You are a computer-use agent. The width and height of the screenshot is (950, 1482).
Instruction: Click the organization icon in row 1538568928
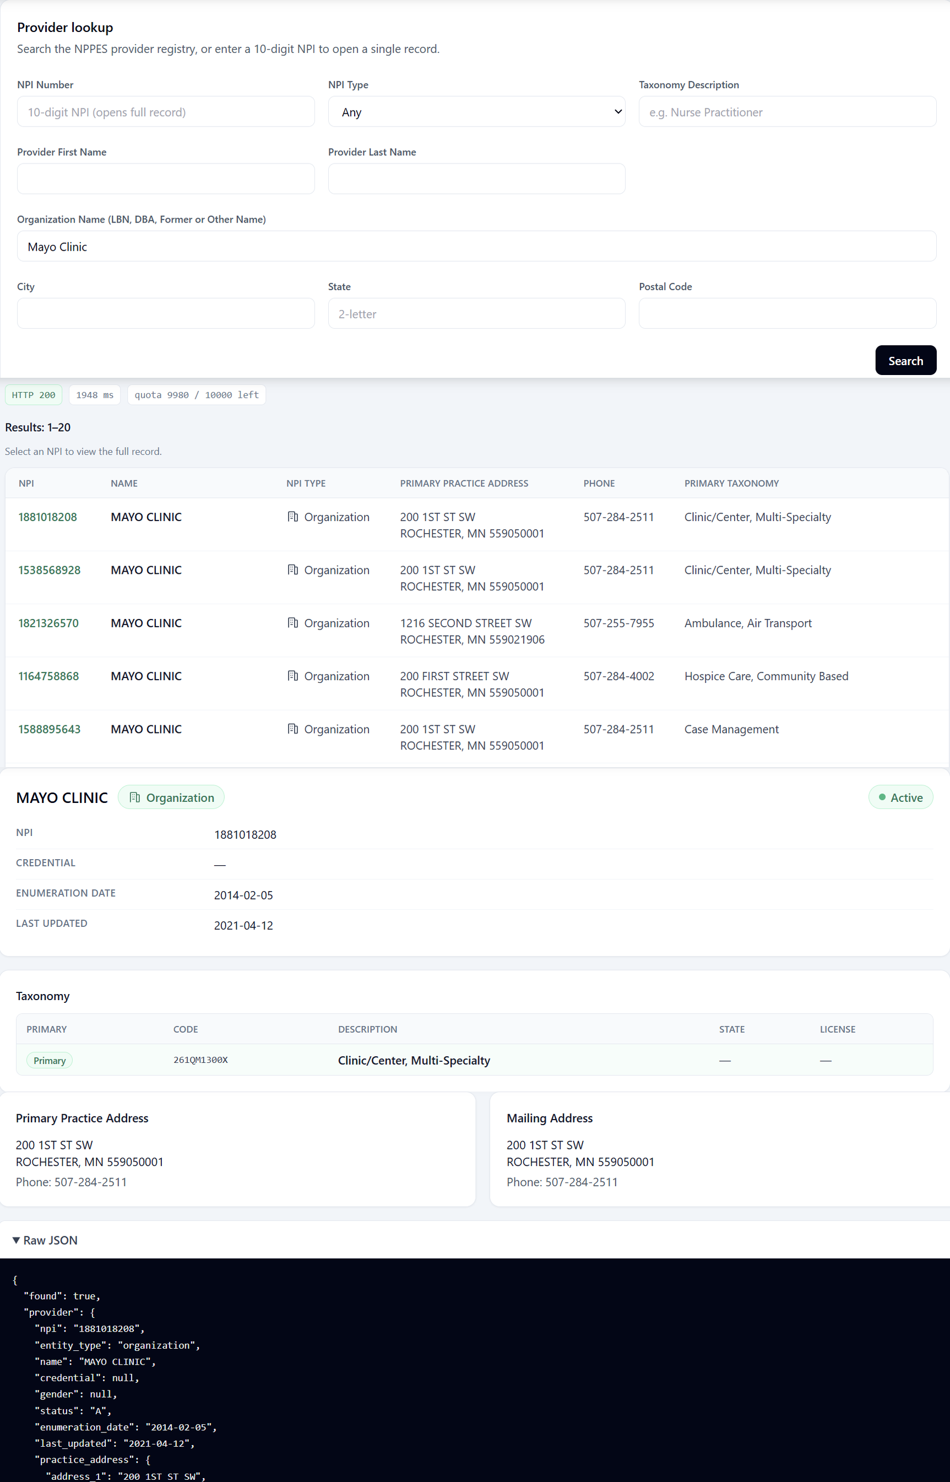click(x=293, y=570)
